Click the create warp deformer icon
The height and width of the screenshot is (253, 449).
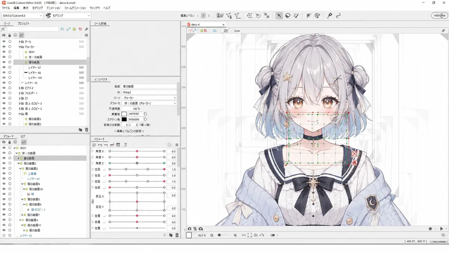(250, 15)
